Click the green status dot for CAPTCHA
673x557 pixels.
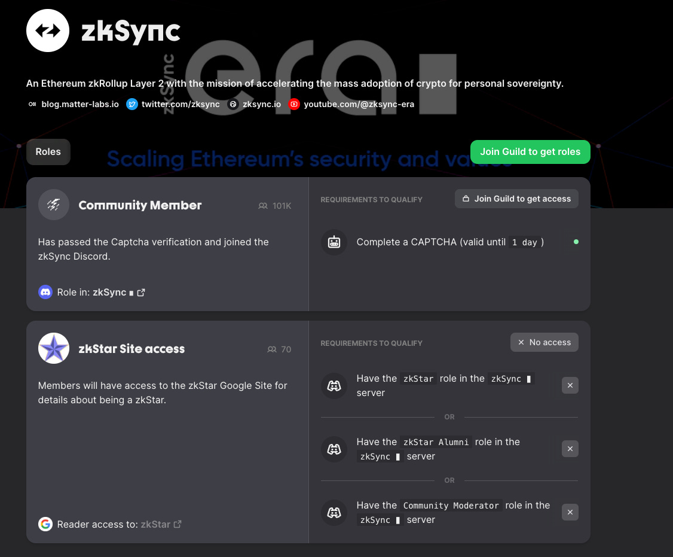576,242
